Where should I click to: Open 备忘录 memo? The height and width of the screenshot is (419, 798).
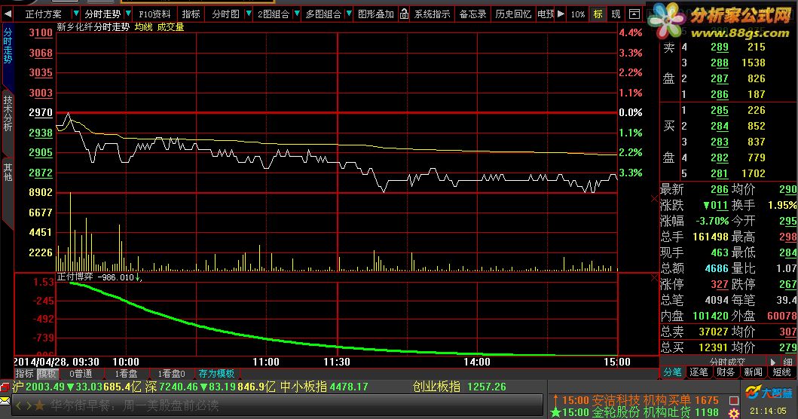(x=472, y=14)
